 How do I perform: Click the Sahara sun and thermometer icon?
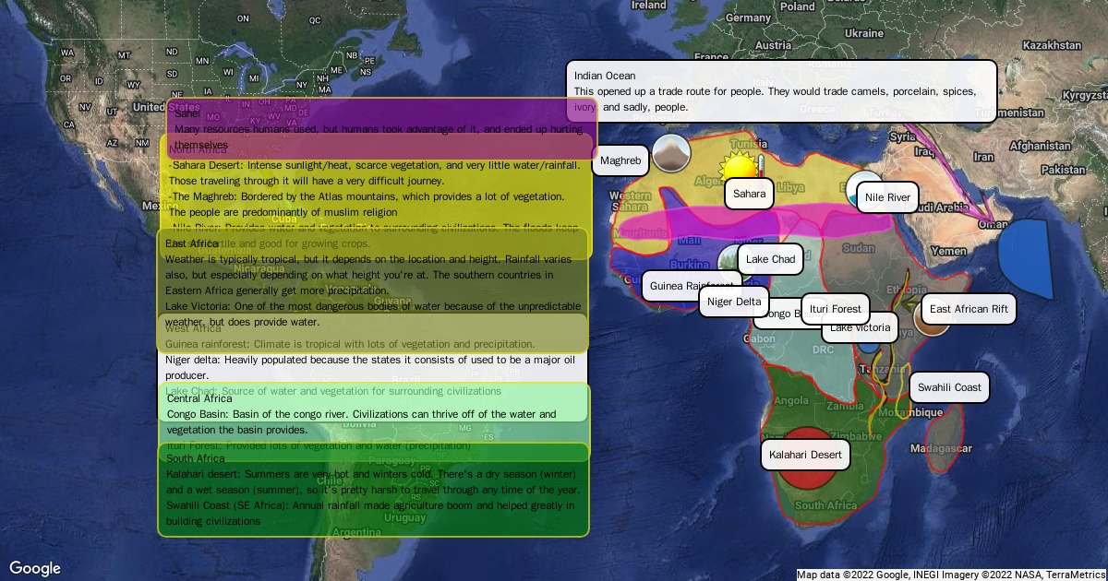[741, 168]
